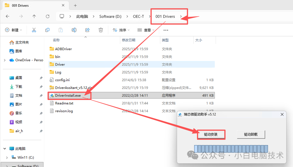Click the Copy toolbar icon
The height and width of the screenshot is (167, 293).
[47, 30]
